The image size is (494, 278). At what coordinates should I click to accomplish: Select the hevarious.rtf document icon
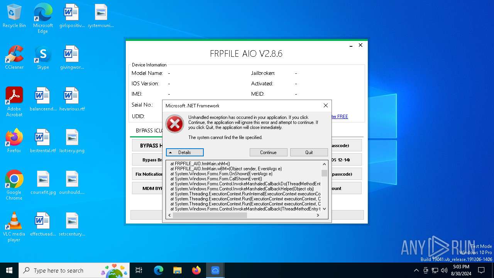point(72,100)
